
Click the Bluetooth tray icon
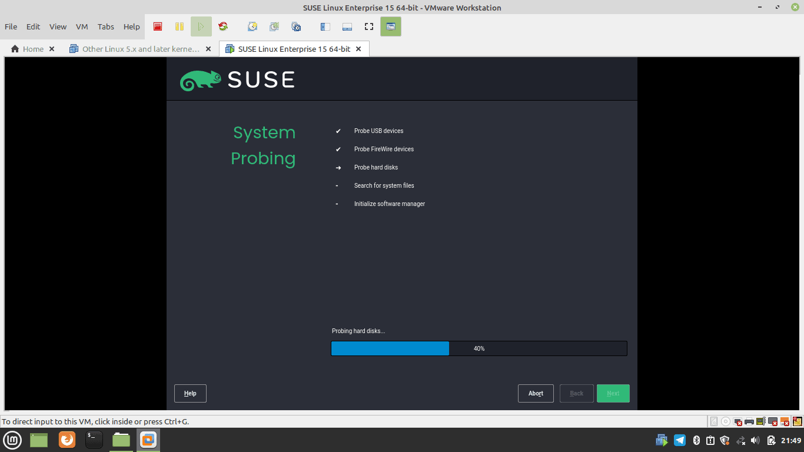(x=696, y=440)
